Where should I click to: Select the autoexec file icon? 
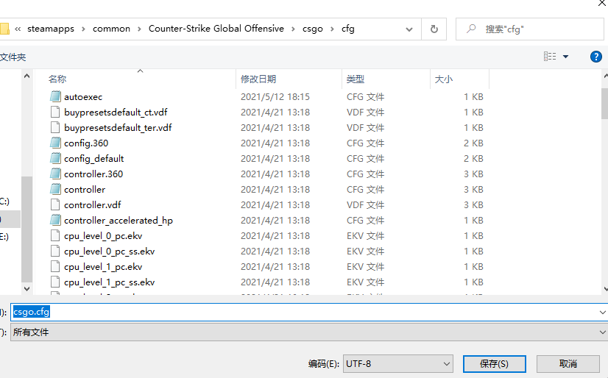[x=55, y=96]
